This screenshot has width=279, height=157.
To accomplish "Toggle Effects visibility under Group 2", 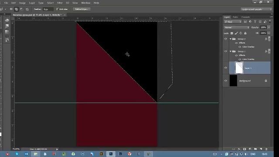I will (236, 43).
